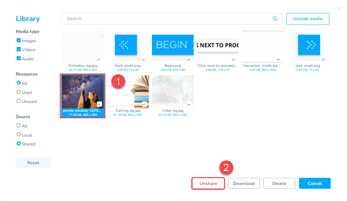
Task: Select the Unused resources radio option
Action: click(x=19, y=101)
